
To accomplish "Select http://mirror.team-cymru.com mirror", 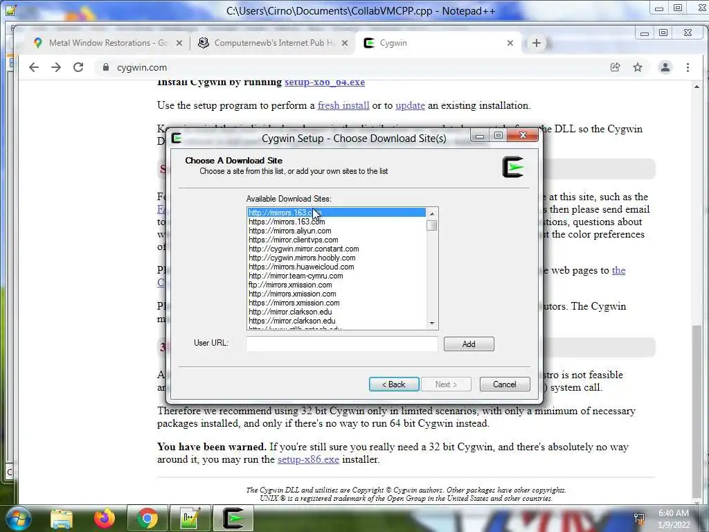I will [x=336, y=276].
